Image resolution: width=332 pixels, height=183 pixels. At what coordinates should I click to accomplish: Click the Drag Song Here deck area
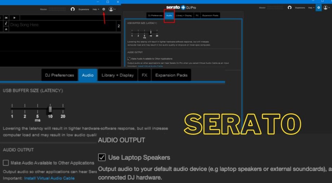pos(62,26)
